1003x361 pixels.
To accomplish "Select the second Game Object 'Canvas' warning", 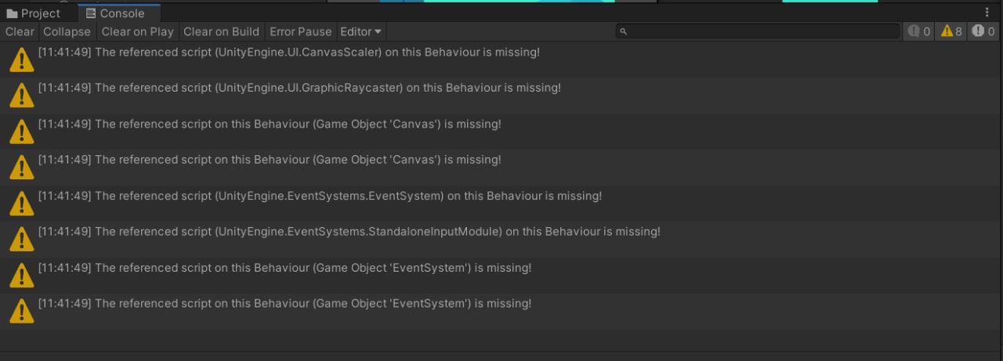I will pyautogui.click(x=501, y=168).
